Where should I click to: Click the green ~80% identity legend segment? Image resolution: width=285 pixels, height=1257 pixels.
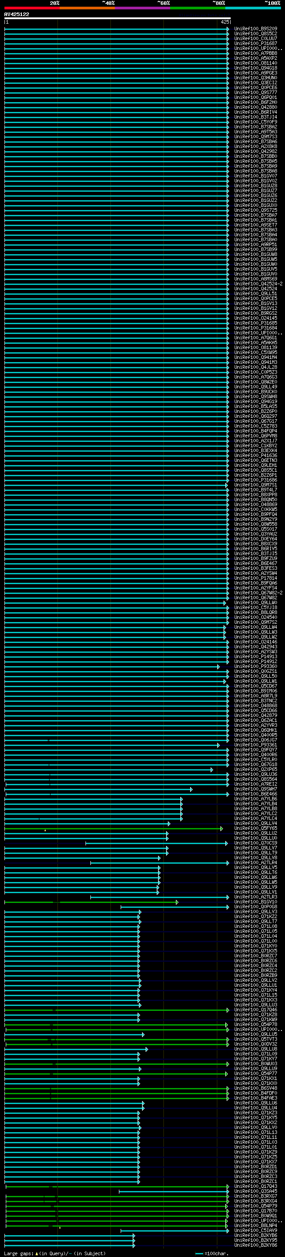click(x=198, y=8)
